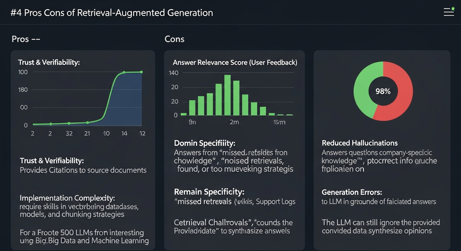
Task: Select the 'Reduced Hallucinations' heading
Action: pos(360,143)
